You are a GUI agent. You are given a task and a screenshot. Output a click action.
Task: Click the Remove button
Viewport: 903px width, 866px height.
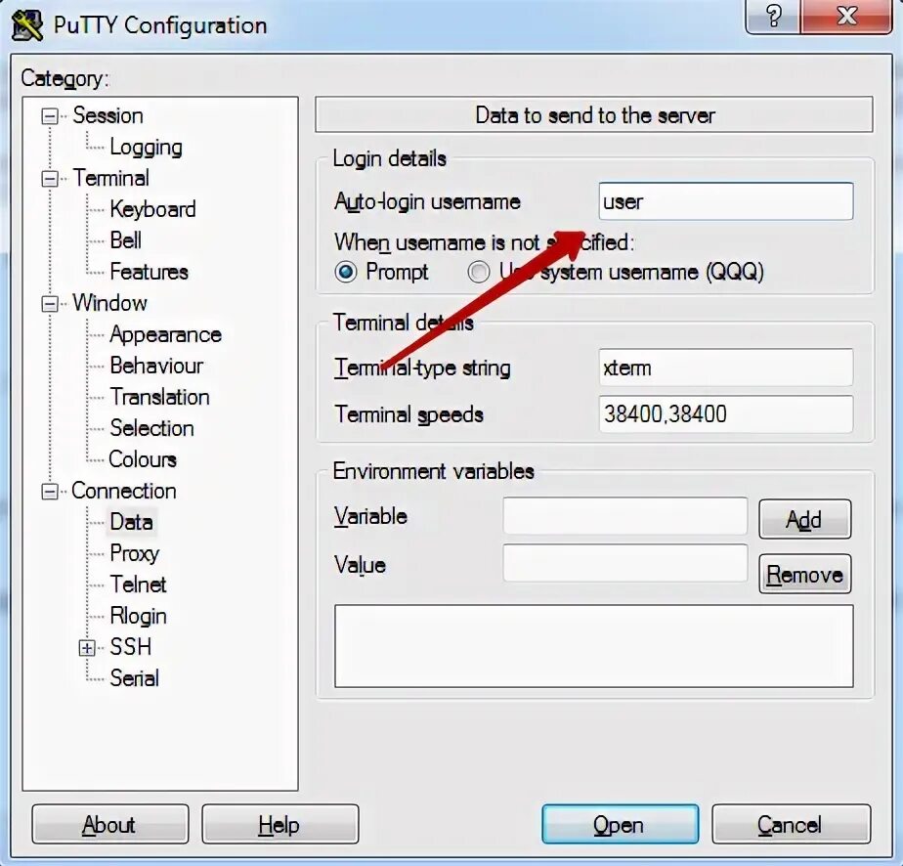(x=804, y=574)
